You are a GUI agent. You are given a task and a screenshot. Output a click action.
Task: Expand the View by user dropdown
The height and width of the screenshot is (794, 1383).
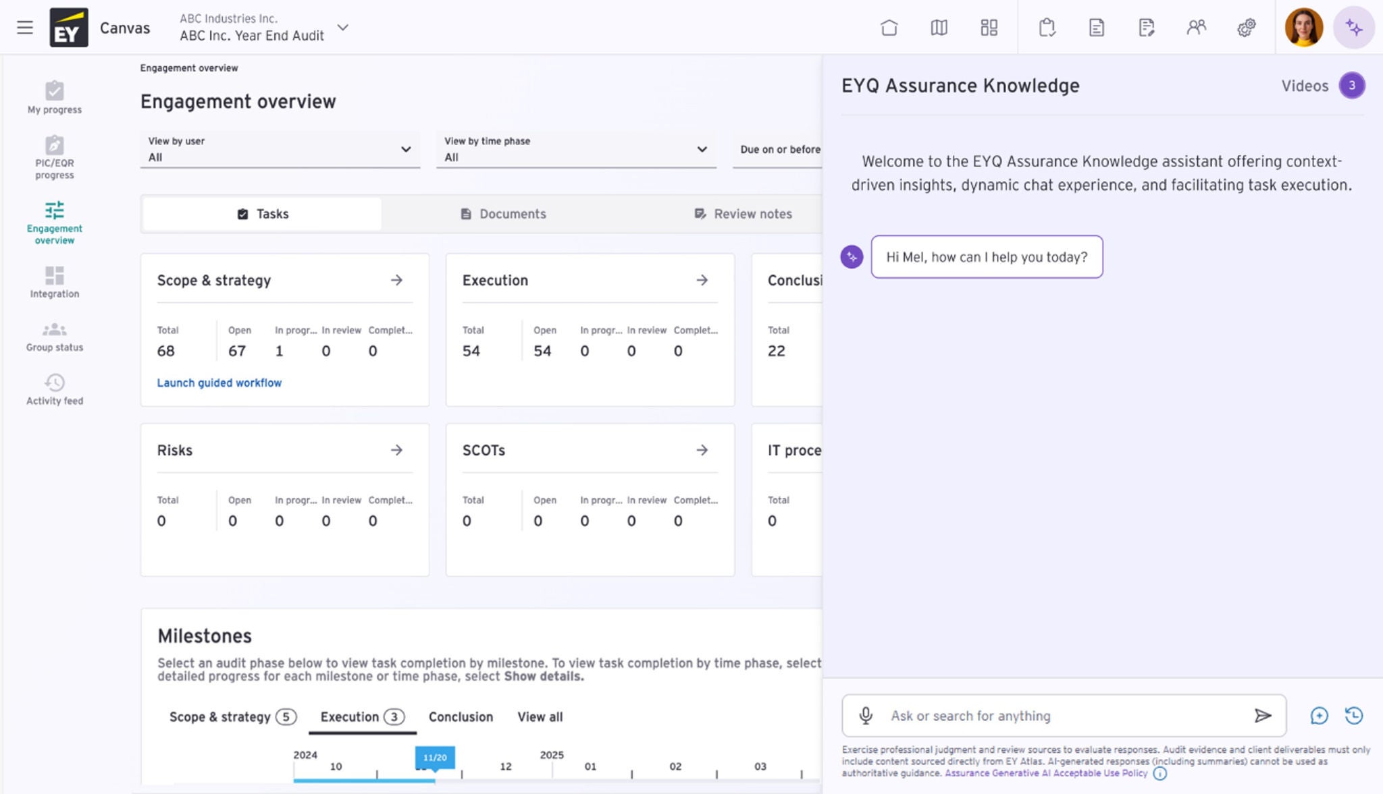(x=280, y=149)
